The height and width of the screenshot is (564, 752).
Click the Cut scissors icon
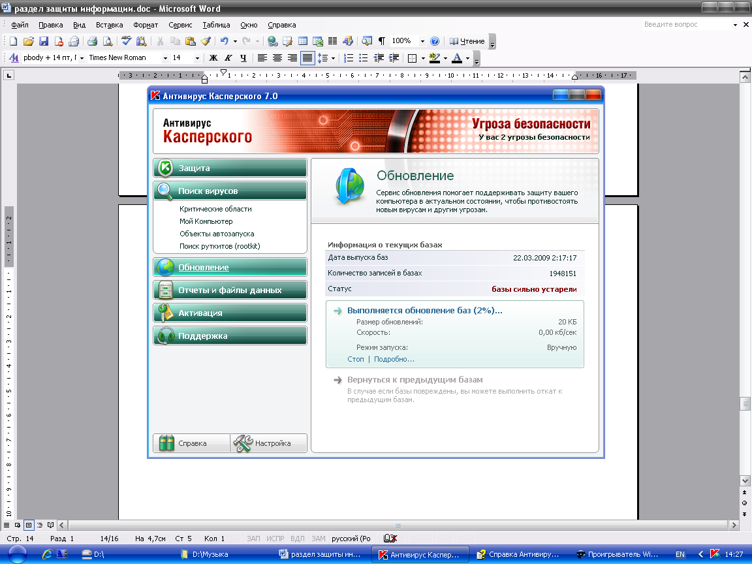coord(160,41)
